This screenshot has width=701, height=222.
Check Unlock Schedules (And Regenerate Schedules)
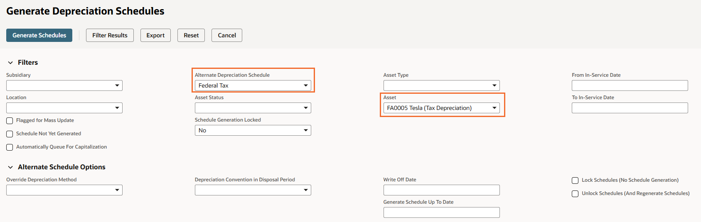575,194
